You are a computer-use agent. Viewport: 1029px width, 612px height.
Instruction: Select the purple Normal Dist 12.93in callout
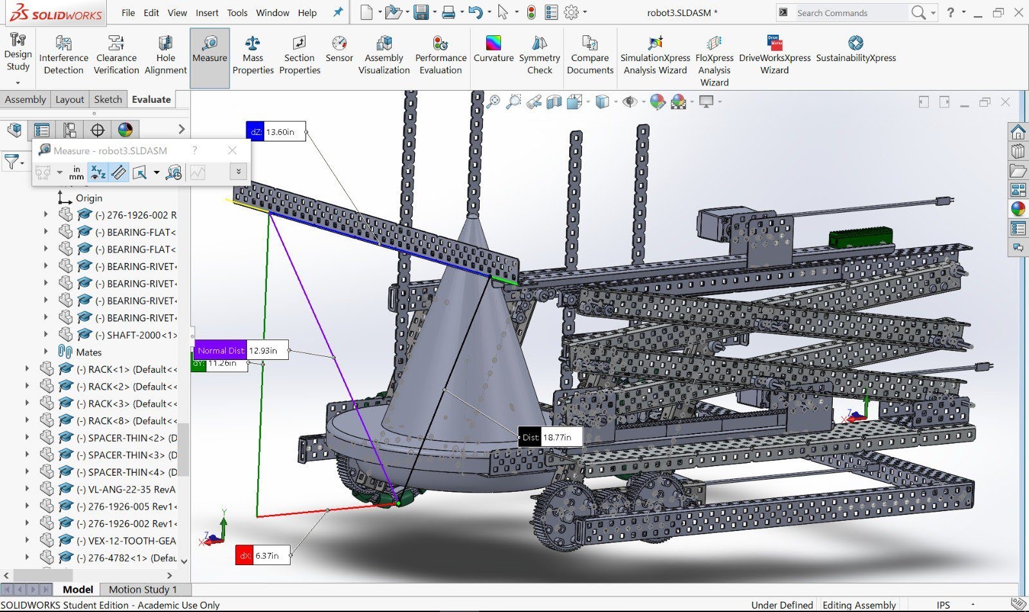coord(241,350)
